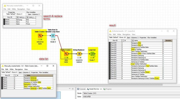Click the Iteration column header
This screenshot has height=99, width=180.
(167, 41)
